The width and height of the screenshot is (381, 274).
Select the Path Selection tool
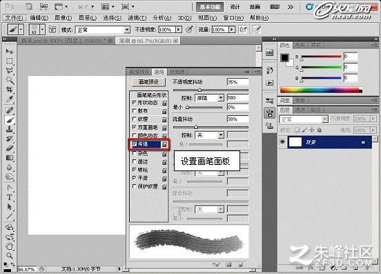click(x=9, y=207)
